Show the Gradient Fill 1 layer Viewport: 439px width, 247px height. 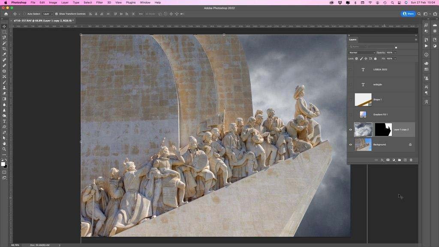pyautogui.click(x=351, y=114)
